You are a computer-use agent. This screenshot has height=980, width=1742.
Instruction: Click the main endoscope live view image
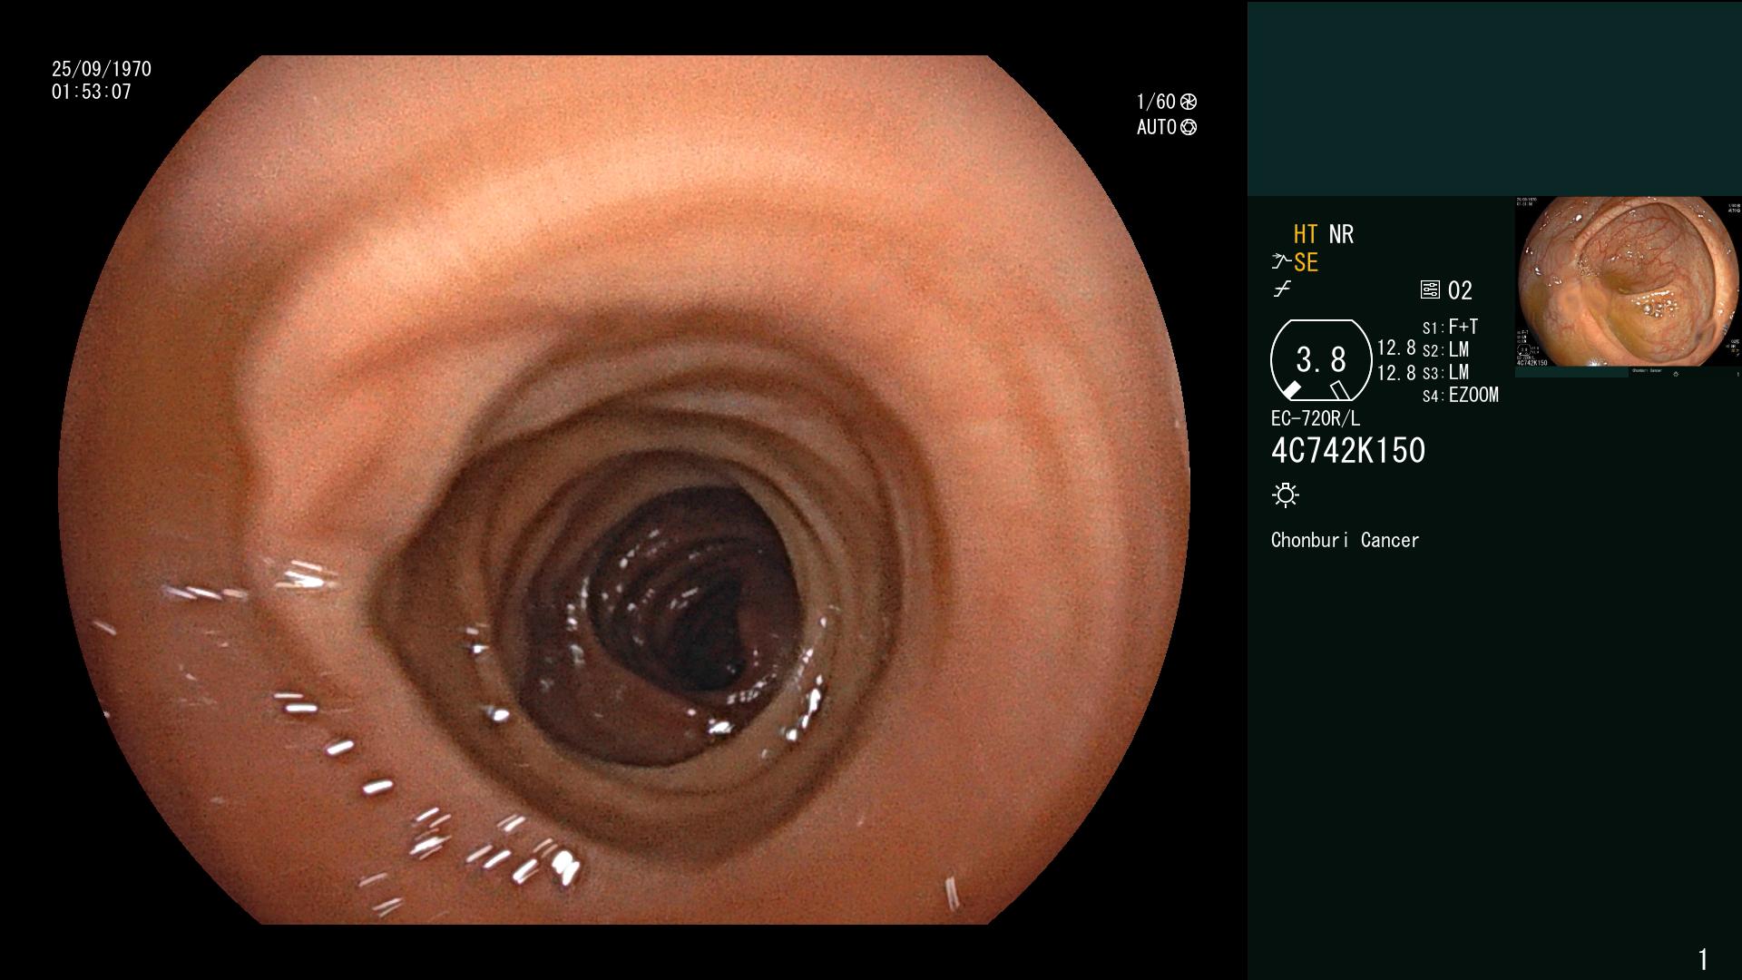(x=624, y=490)
